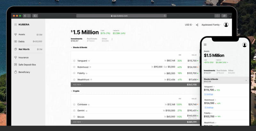
Task: Click the Safari share toolbar button
Action: pos(217,16)
